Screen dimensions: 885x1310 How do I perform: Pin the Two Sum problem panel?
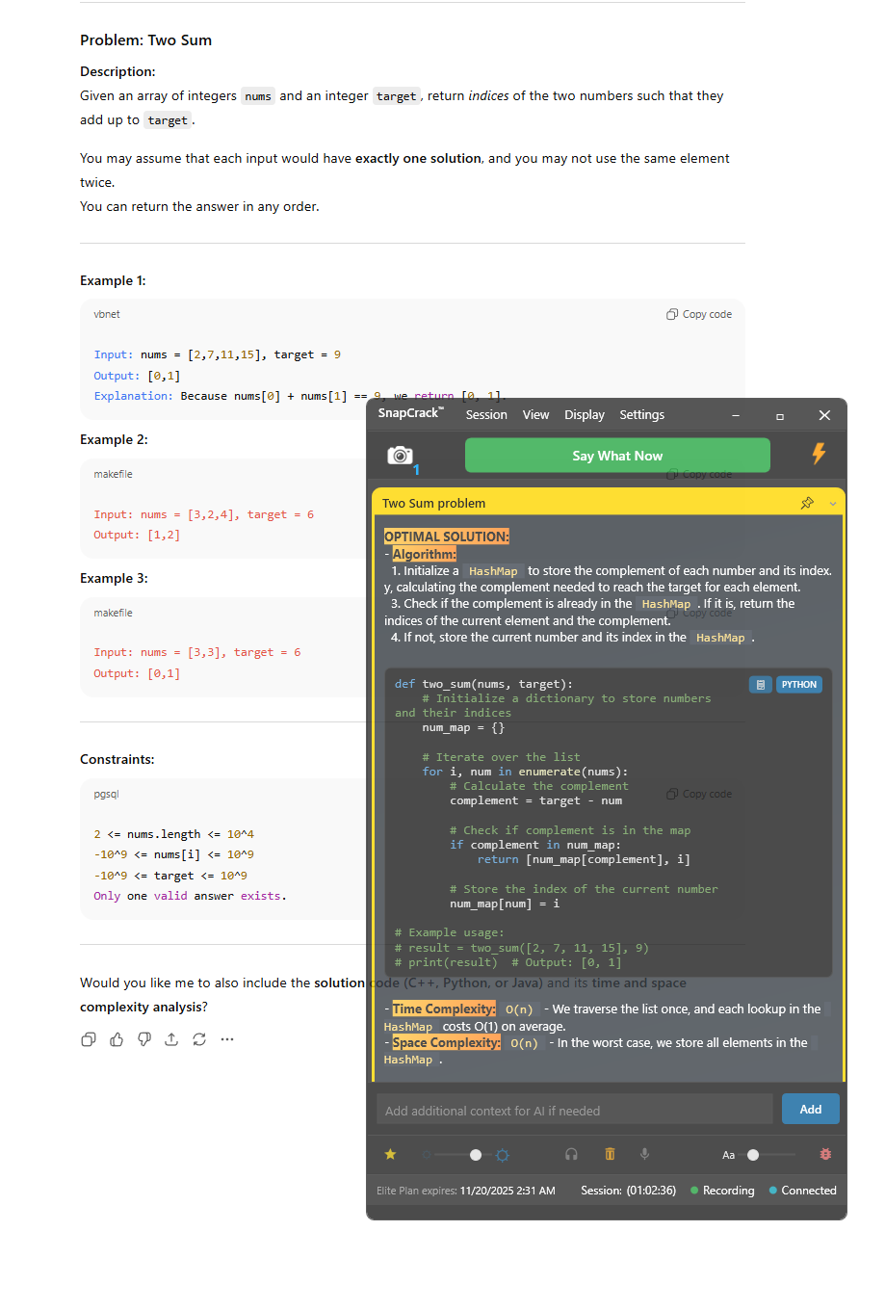pyautogui.click(x=807, y=502)
